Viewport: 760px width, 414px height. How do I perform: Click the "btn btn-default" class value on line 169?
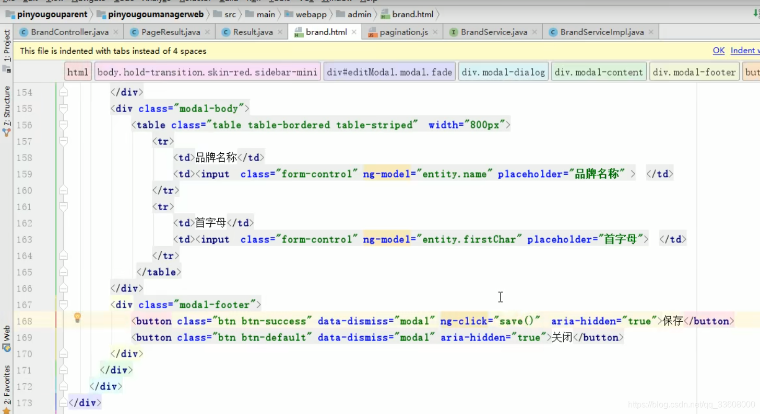point(262,337)
